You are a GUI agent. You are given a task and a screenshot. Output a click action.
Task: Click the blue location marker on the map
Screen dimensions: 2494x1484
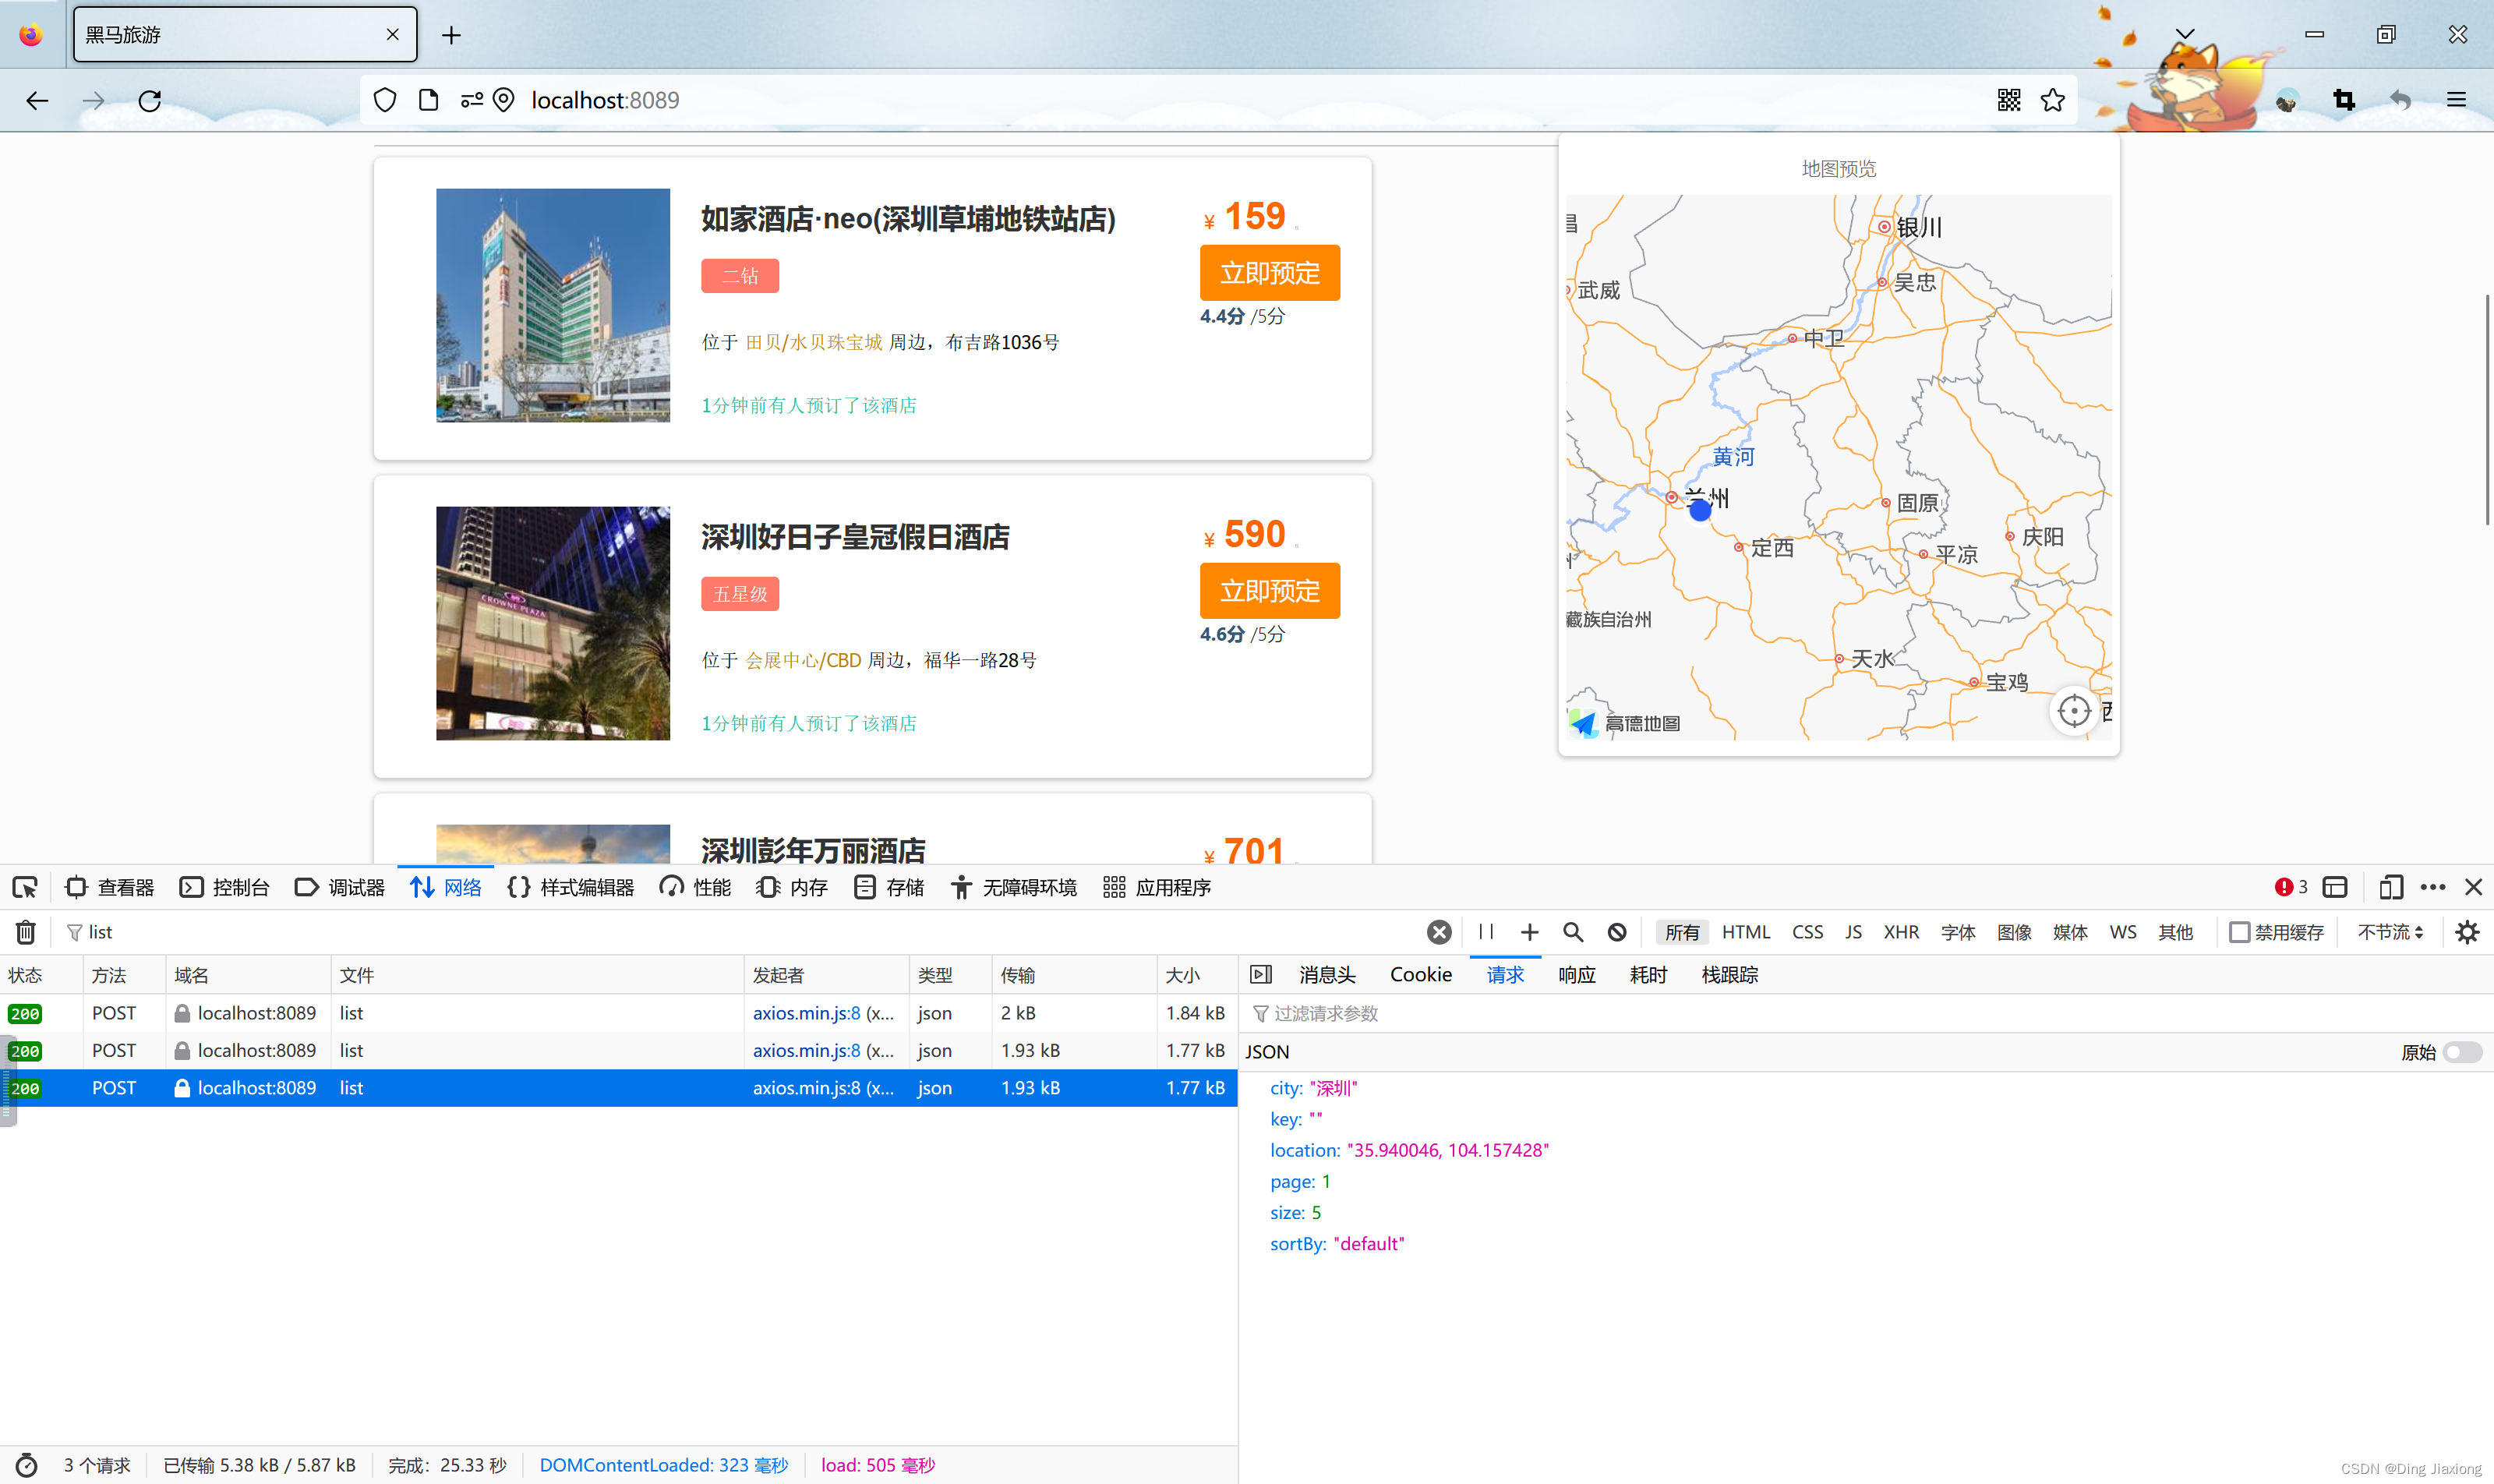pos(1700,510)
